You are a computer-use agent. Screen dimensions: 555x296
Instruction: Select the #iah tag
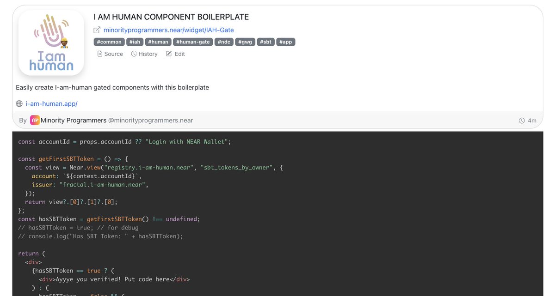(135, 42)
